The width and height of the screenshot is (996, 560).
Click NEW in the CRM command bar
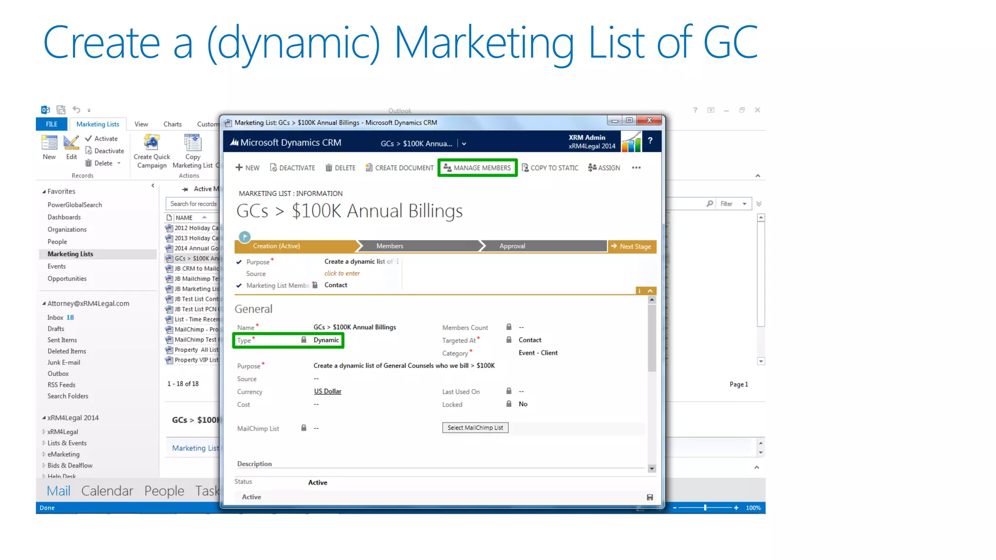(248, 168)
